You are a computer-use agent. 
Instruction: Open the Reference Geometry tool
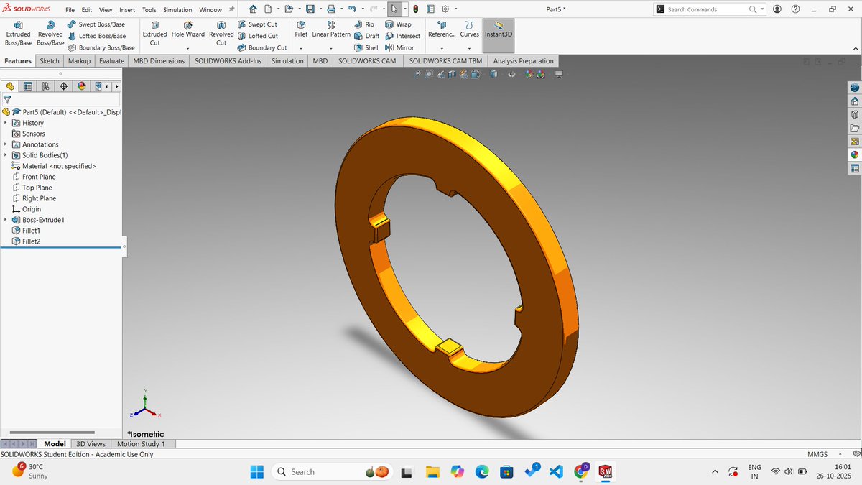[x=442, y=29]
